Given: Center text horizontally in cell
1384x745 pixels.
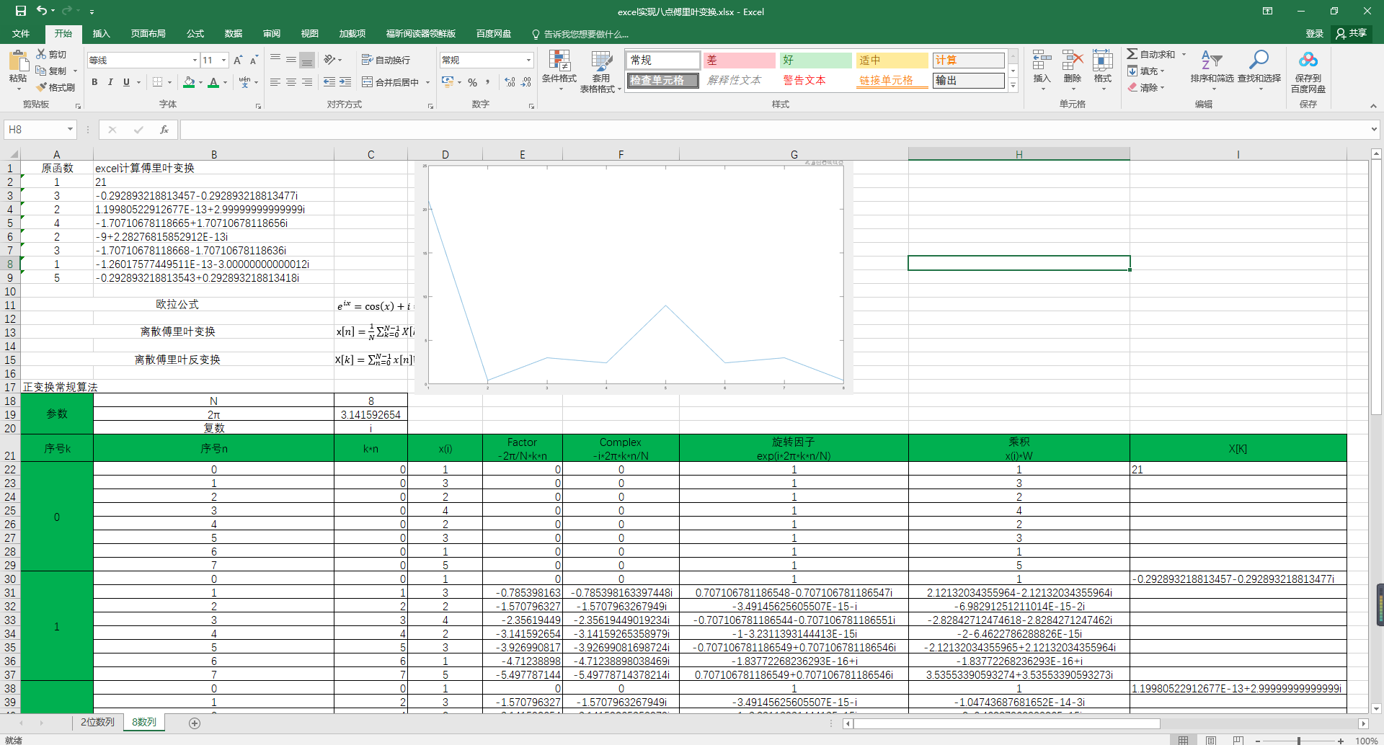Looking at the screenshot, I should [291, 82].
